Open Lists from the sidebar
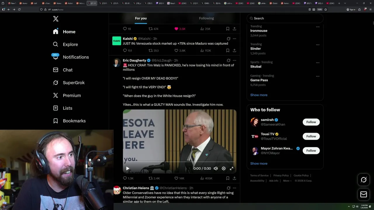Screen dimensions: 374x210 click(63, 108)
